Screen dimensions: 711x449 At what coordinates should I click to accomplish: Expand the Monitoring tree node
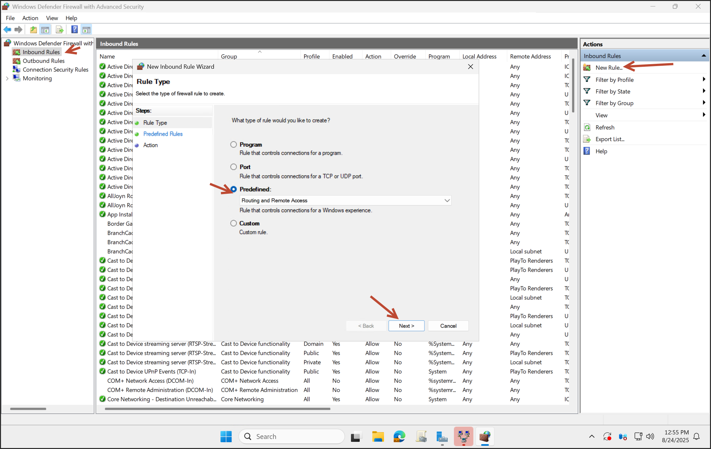coord(7,78)
